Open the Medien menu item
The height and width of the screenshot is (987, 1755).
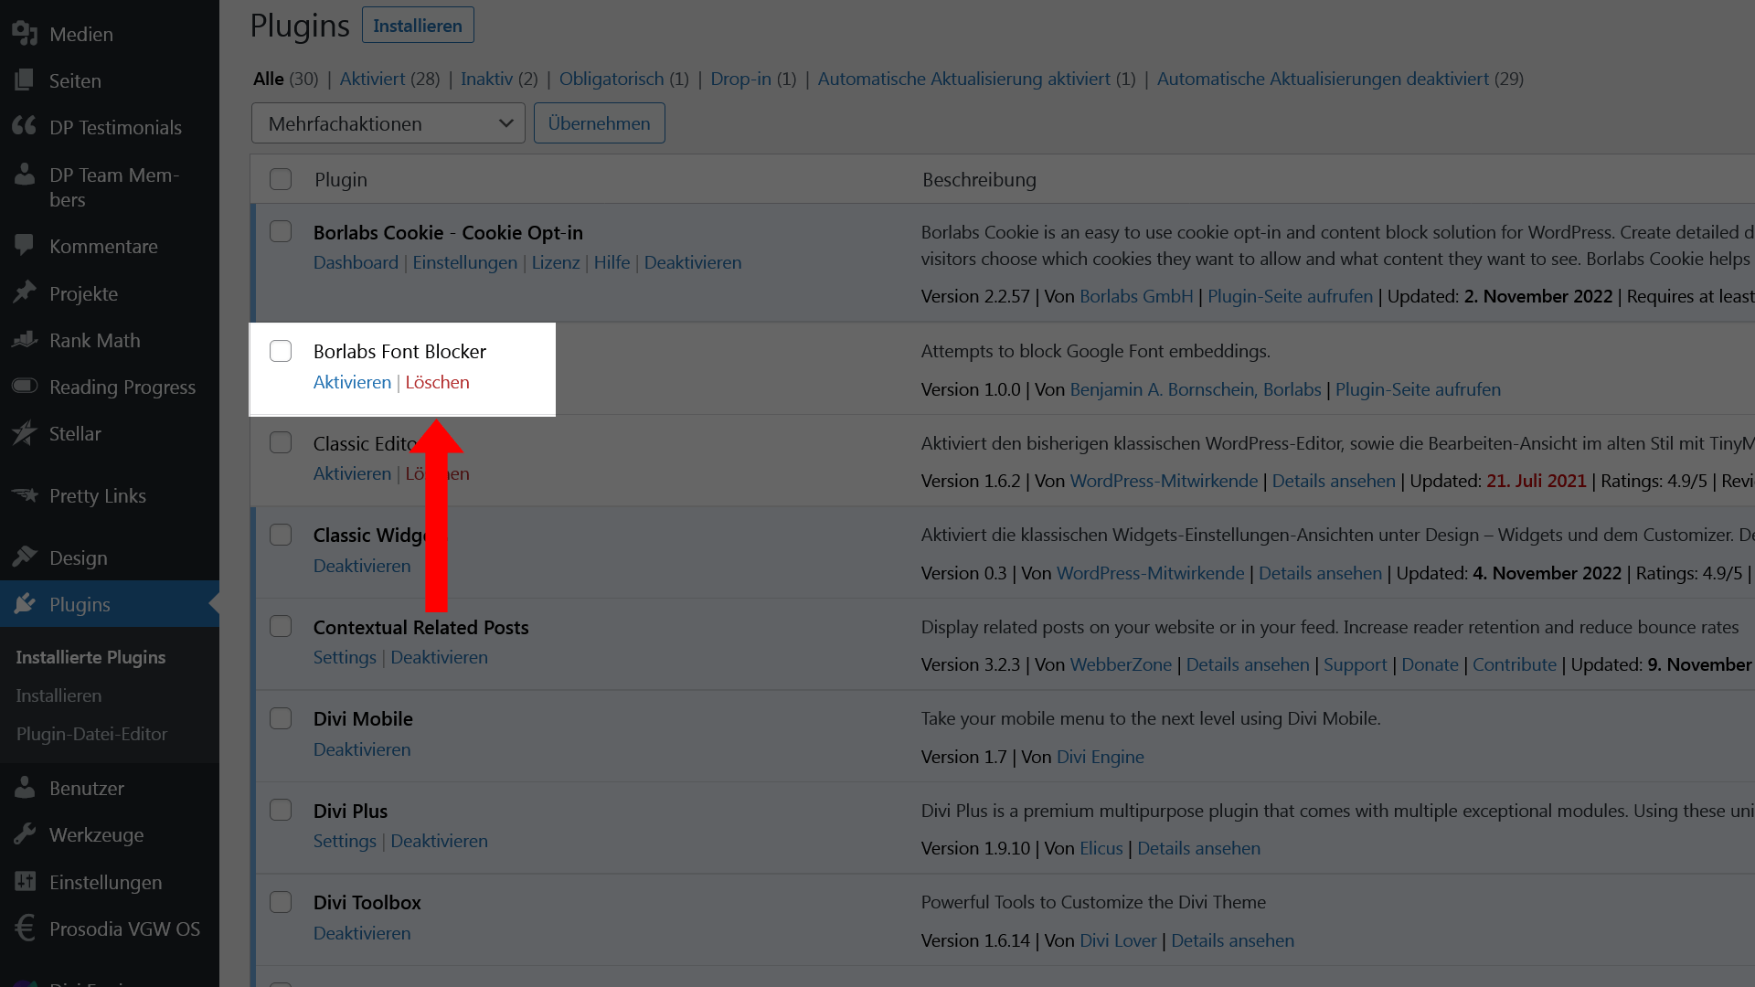81,34
